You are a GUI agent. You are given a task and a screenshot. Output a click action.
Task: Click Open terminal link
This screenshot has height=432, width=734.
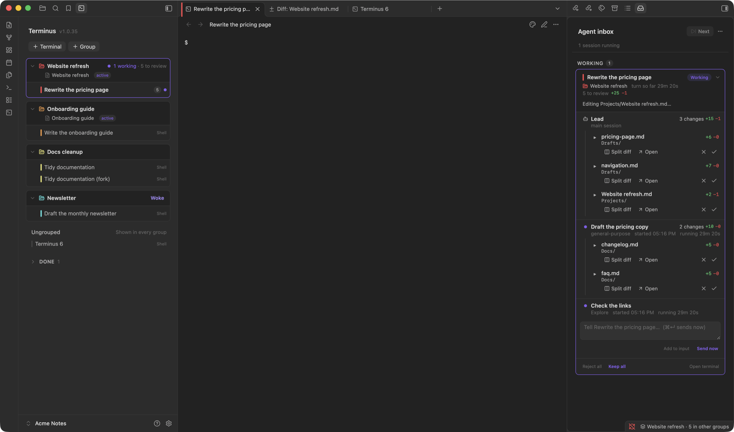(704, 366)
